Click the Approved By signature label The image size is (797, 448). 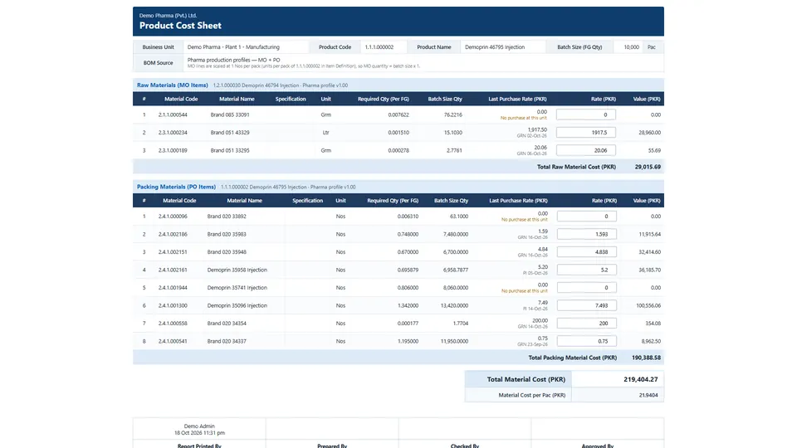(x=597, y=446)
